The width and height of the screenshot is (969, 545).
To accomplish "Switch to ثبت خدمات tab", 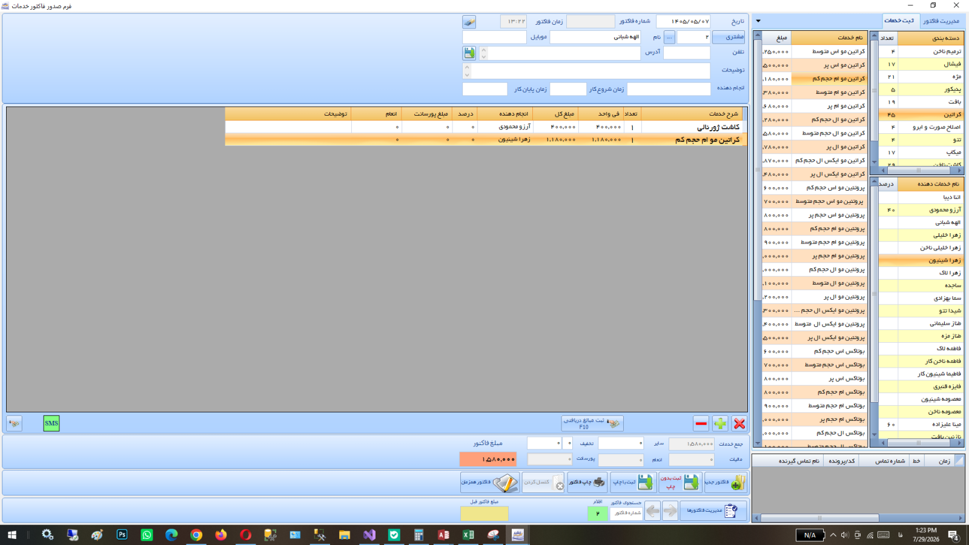I will point(899,21).
